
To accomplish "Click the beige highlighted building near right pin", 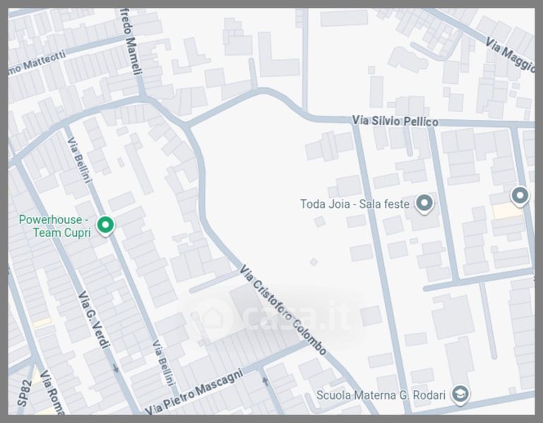I will click(504, 211).
